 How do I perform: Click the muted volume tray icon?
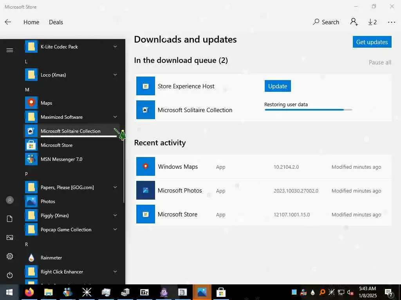click(x=350, y=292)
